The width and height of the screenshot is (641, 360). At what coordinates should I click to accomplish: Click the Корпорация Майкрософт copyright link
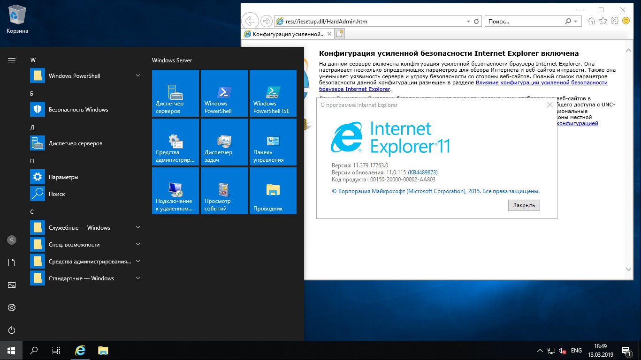coord(435,191)
